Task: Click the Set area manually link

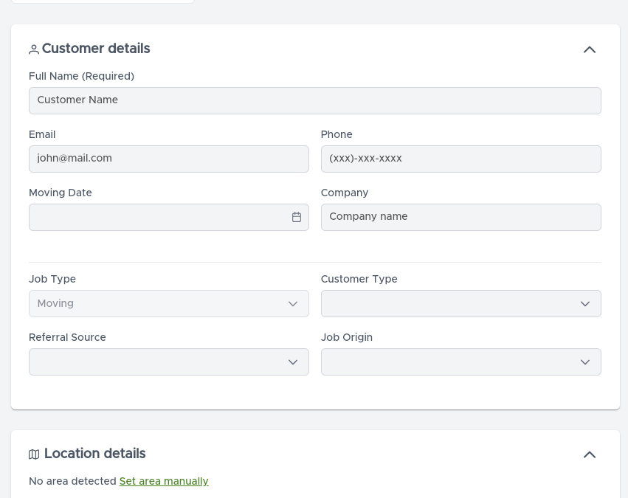Action: (164, 481)
